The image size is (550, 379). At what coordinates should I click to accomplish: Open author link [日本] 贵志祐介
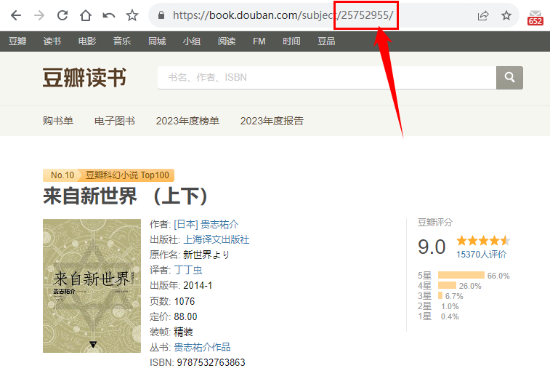[x=206, y=225]
